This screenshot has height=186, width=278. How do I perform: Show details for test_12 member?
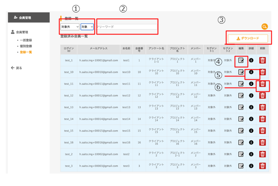pyautogui.click(x=251, y=95)
